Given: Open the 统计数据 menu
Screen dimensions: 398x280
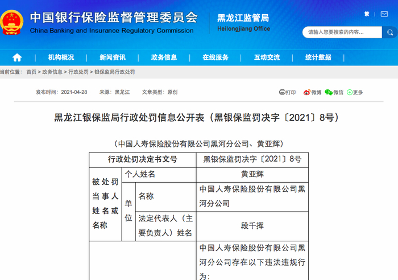Looking at the screenshot, I should [318, 57].
